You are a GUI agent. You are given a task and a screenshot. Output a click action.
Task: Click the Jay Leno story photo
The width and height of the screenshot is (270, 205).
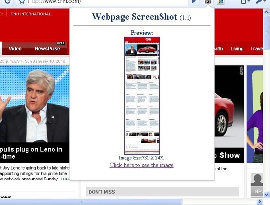click(34, 104)
